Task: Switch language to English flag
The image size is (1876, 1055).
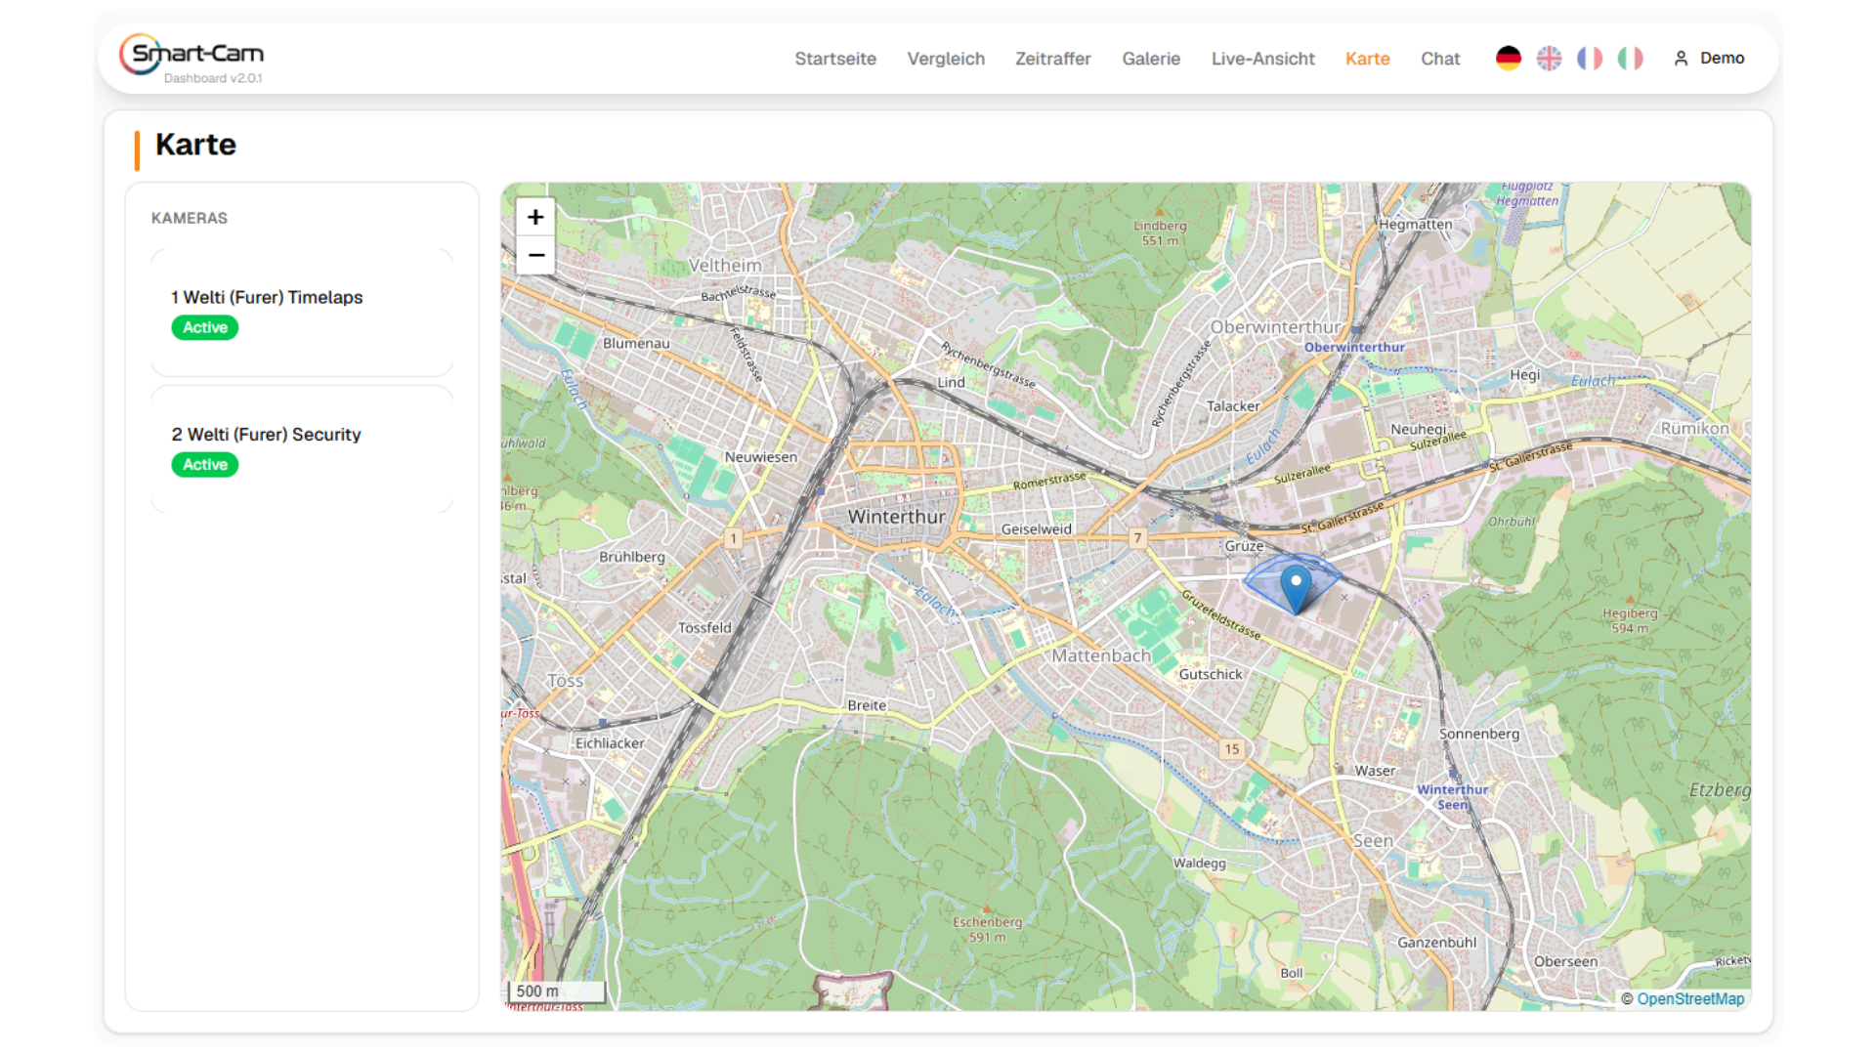Action: tap(1549, 59)
